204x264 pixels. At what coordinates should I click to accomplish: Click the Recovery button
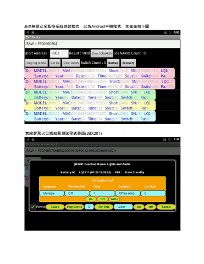pyautogui.click(x=128, y=63)
